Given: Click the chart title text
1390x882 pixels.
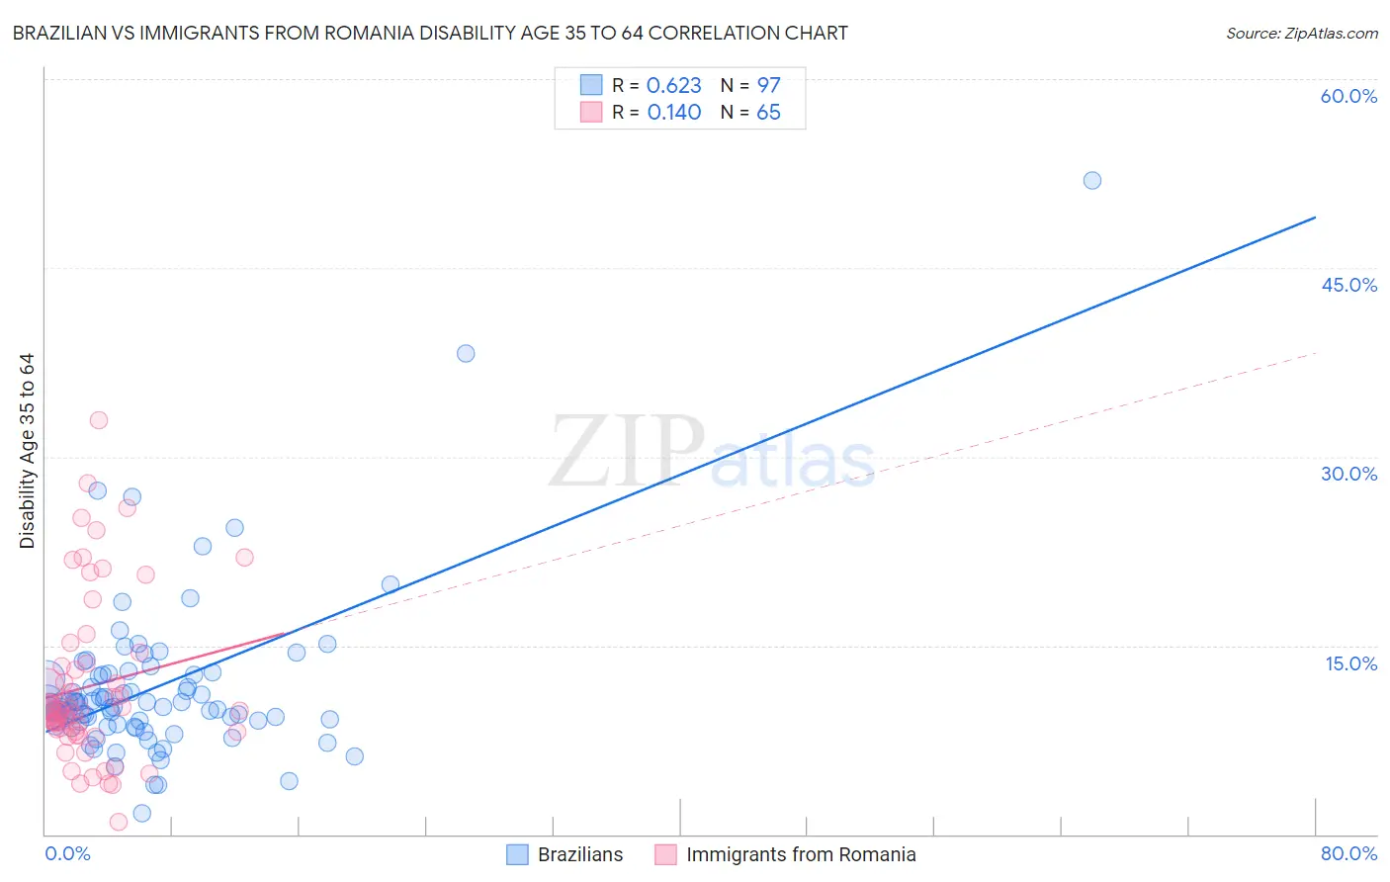Looking at the screenshot, I should (430, 34).
